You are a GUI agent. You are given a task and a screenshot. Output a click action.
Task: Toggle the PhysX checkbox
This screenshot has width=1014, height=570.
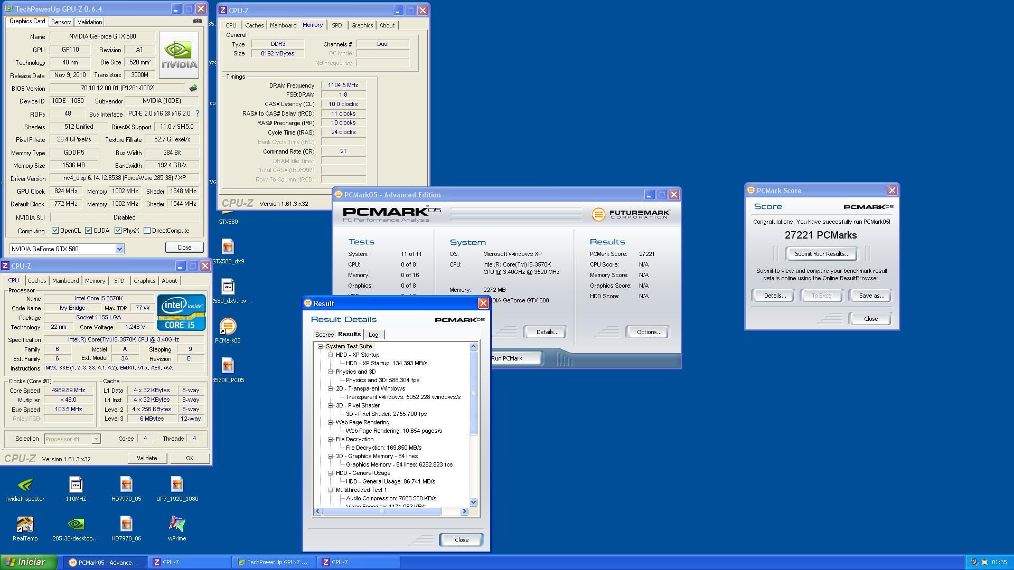pos(118,231)
